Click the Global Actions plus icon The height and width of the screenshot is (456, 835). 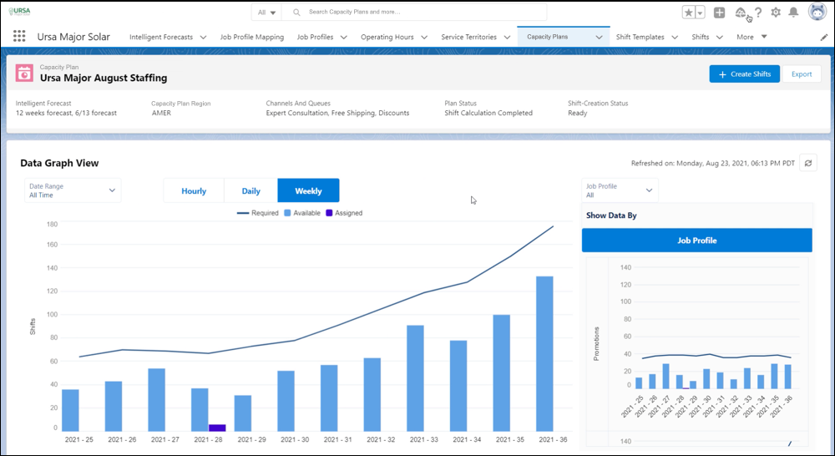coord(720,13)
